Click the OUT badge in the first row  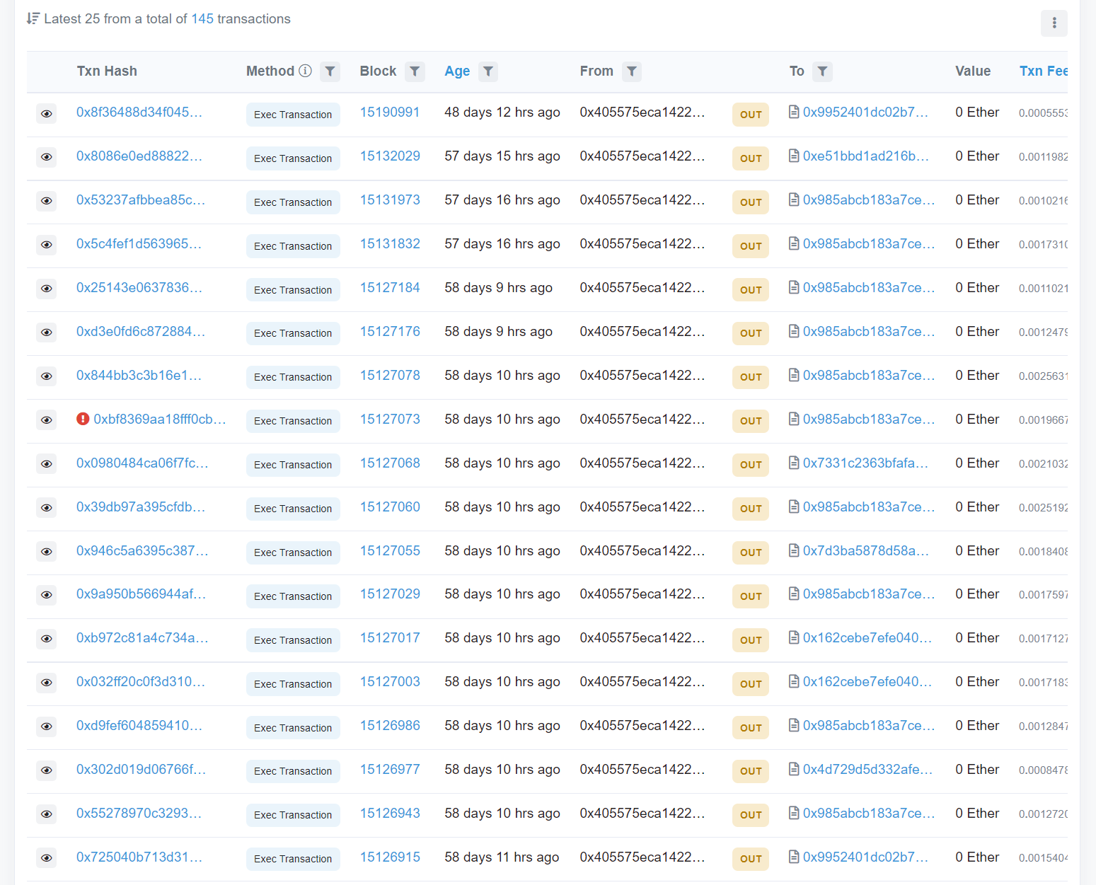[750, 114]
